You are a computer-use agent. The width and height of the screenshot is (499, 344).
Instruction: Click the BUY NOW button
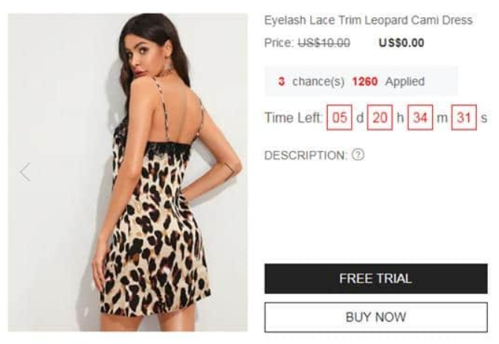tap(376, 317)
